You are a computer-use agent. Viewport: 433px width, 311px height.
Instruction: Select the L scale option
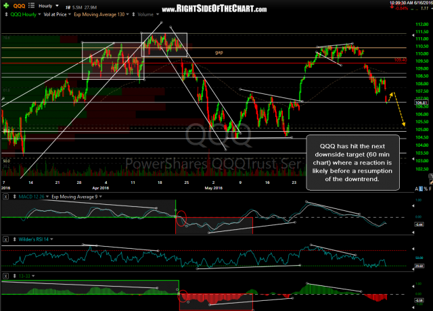tap(421, 189)
